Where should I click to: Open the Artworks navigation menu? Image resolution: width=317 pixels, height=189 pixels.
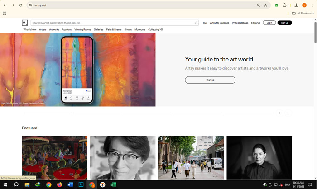pyautogui.click(x=54, y=29)
